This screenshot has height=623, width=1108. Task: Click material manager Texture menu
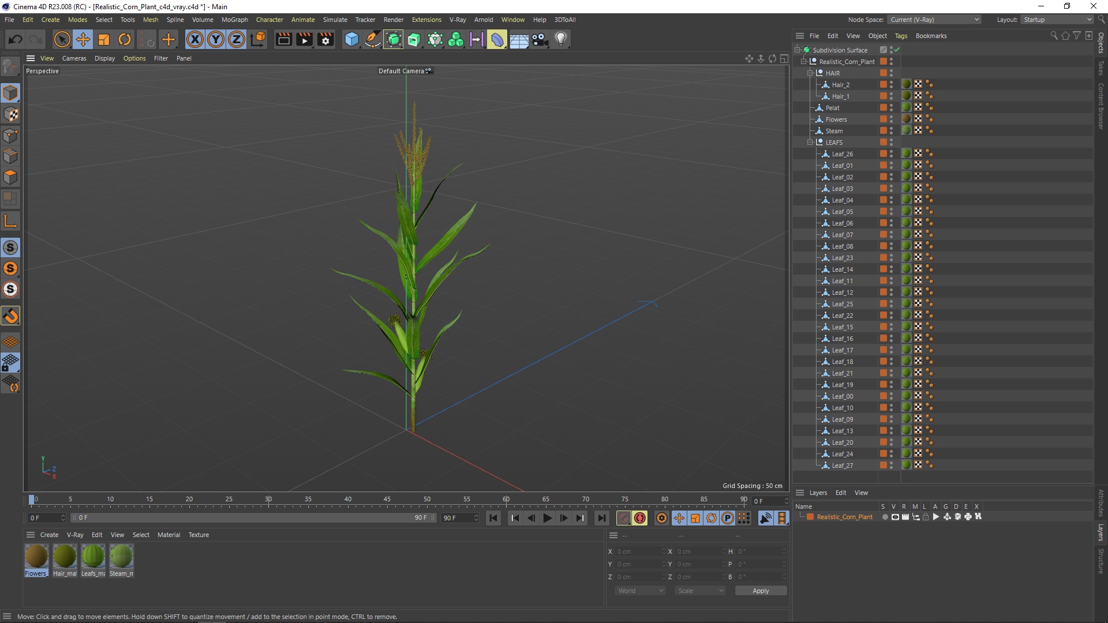coord(199,535)
